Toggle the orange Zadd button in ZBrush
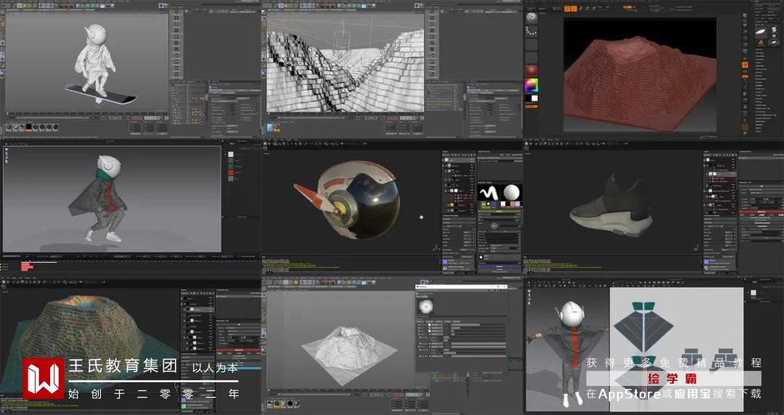The width and height of the screenshot is (784, 415). coord(629,7)
